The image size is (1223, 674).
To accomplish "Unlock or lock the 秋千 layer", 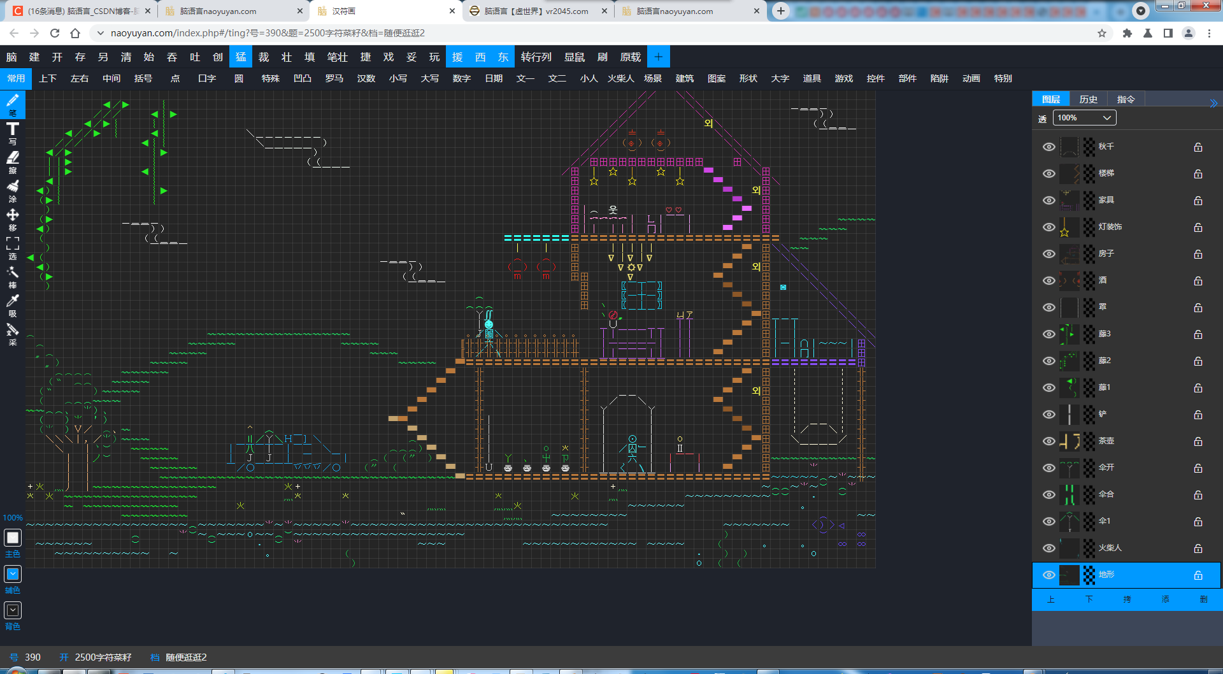I will pyautogui.click(x=1198, y=147).
